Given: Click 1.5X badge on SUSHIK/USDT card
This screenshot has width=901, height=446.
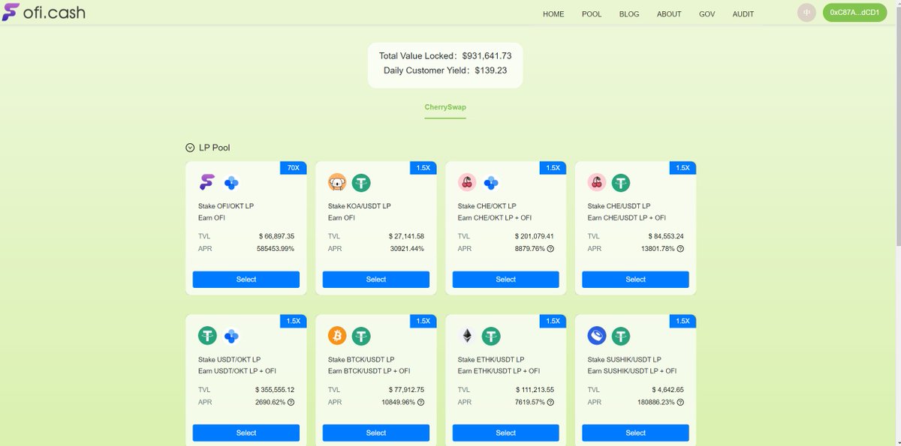Looking at the screenshot, I should [x=683, y=322].
